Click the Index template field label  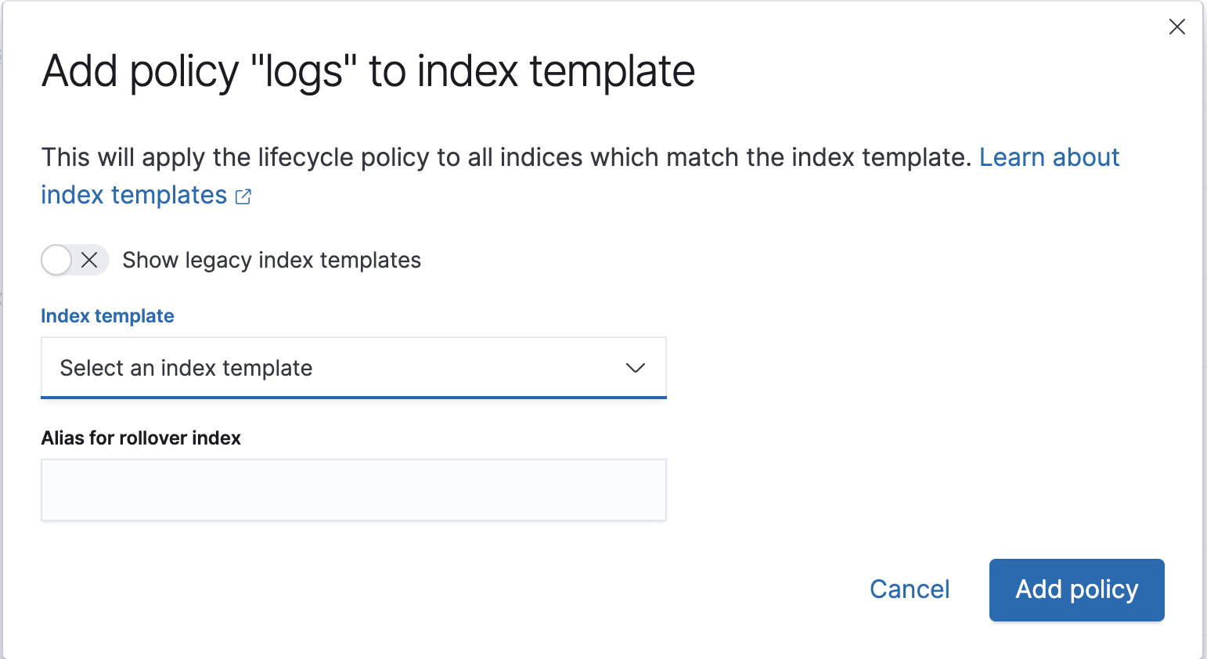click(107, 315)
